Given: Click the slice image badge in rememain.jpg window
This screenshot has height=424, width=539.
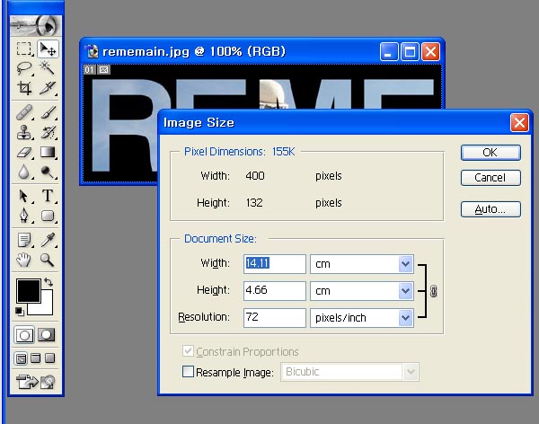Looking at the screenshot, I should [104, 70].
